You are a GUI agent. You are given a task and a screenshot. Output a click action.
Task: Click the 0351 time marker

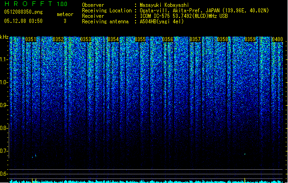[x=31, y=39]
